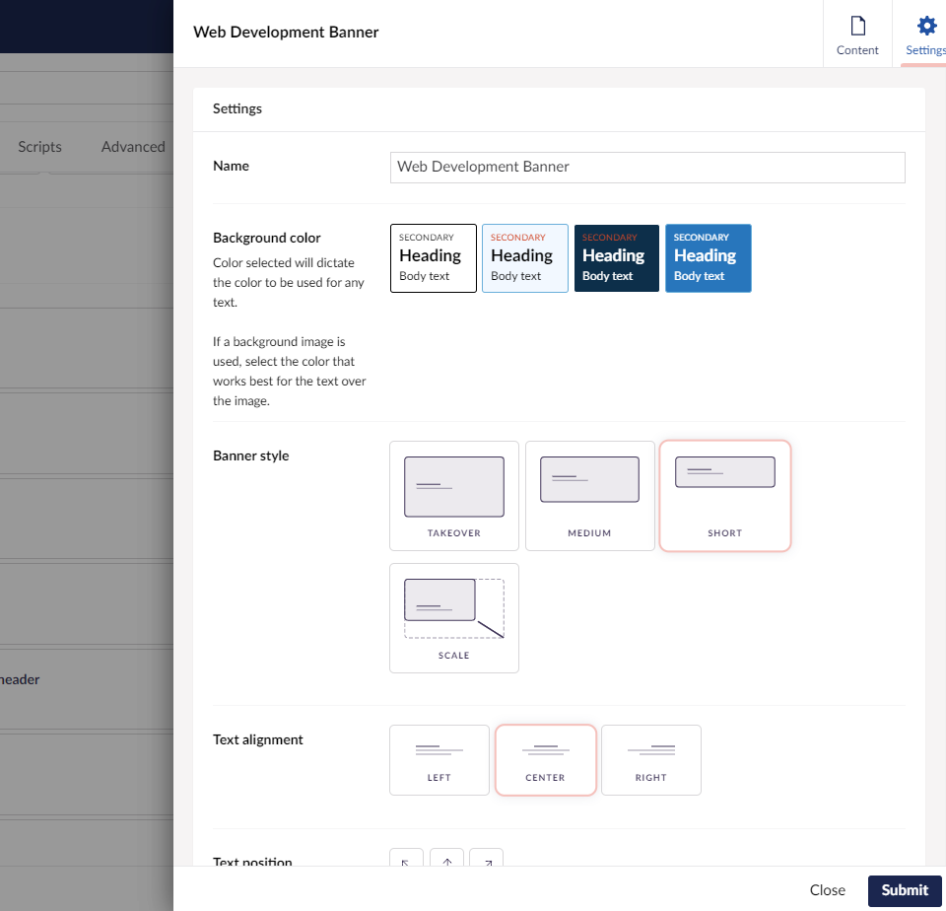Set text alignment to Center
This screenshot has height=911, width=946.
coord(545,759)
